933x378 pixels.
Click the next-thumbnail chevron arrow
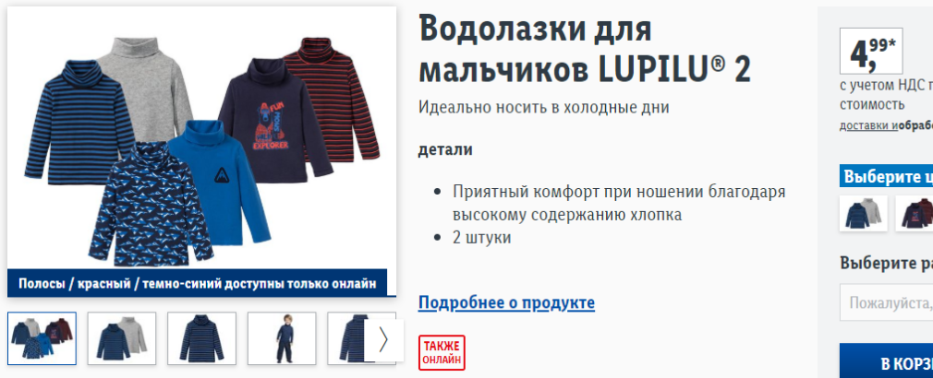383,340
